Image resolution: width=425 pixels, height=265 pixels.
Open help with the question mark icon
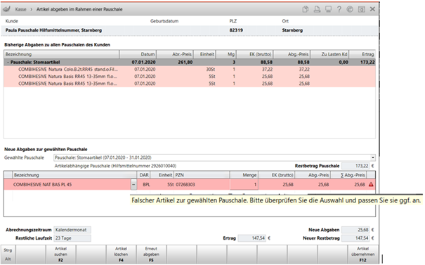tap(339, 9)
